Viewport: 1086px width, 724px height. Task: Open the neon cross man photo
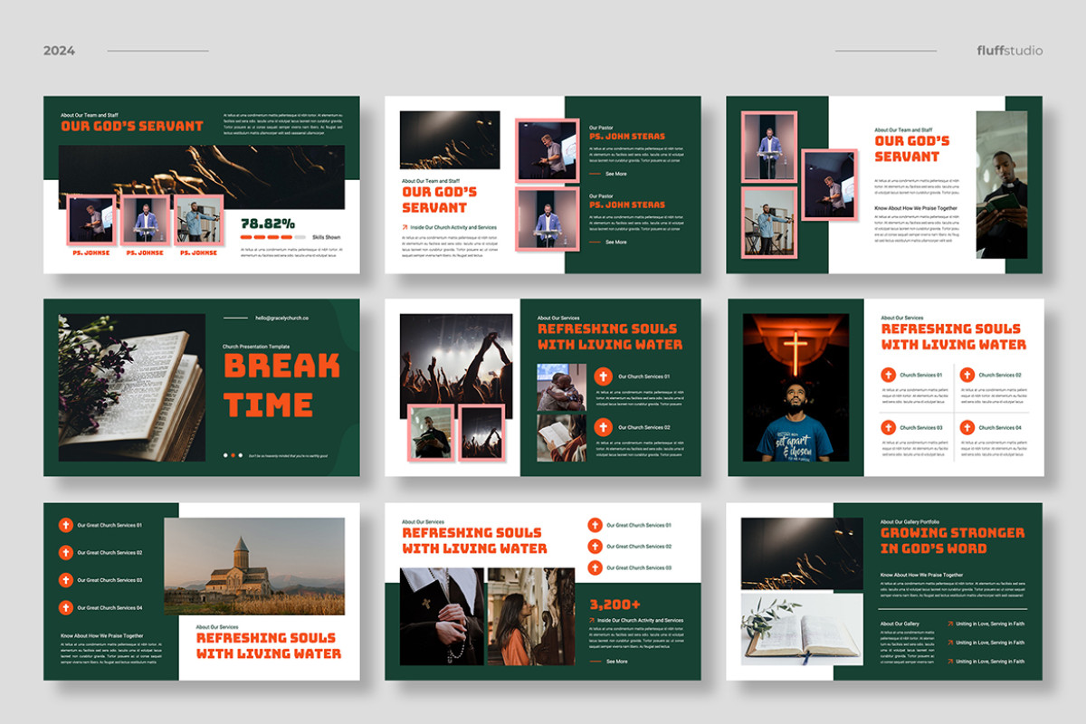click(795, 388)
